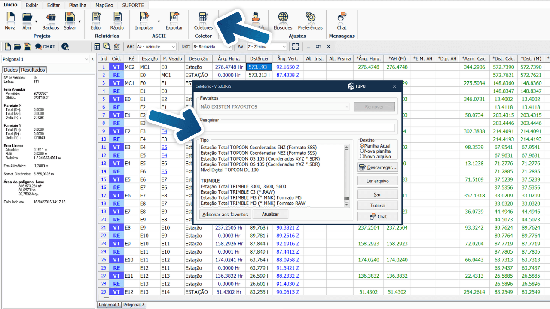Click the Ler arquivo button
550x309 pixels.
377,181
